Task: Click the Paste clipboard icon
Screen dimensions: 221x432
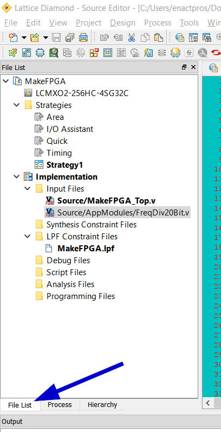Action: [158, 37]
